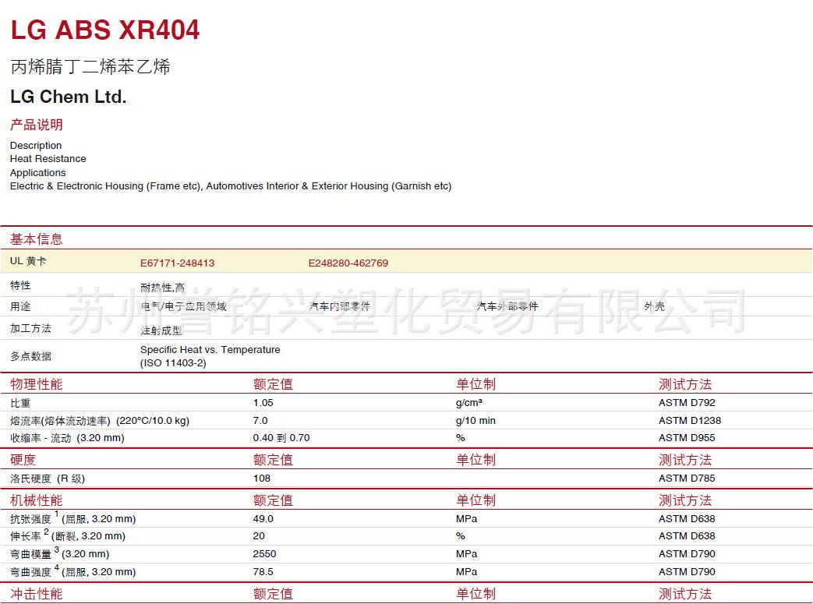The image size is (813, 604).
Task: Click '测试方法' header in 机械性能 section
Action: click(x=685, y=500)
